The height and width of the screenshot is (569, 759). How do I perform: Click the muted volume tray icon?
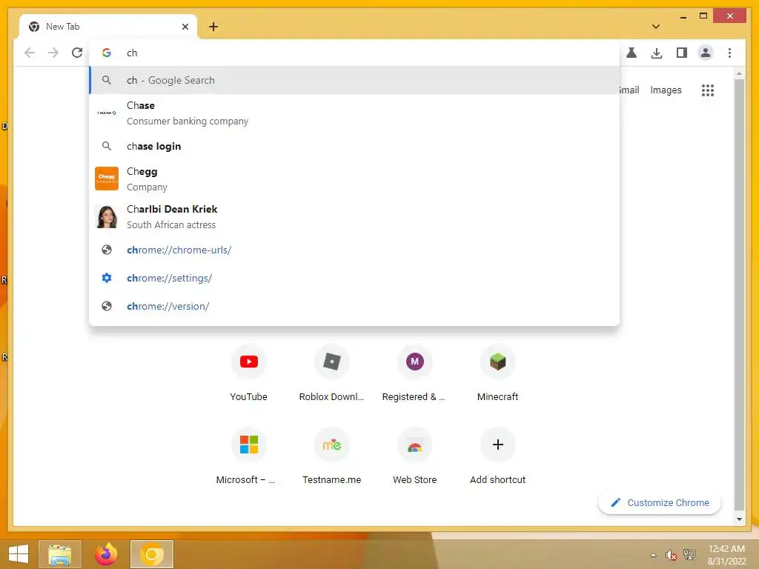coord(671,555)
